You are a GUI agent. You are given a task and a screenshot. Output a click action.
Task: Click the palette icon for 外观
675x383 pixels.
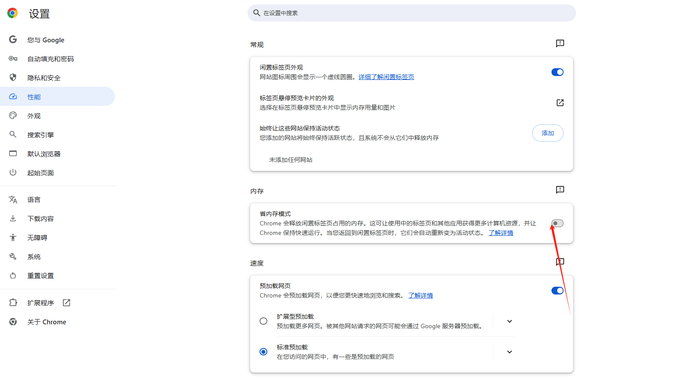13,116
